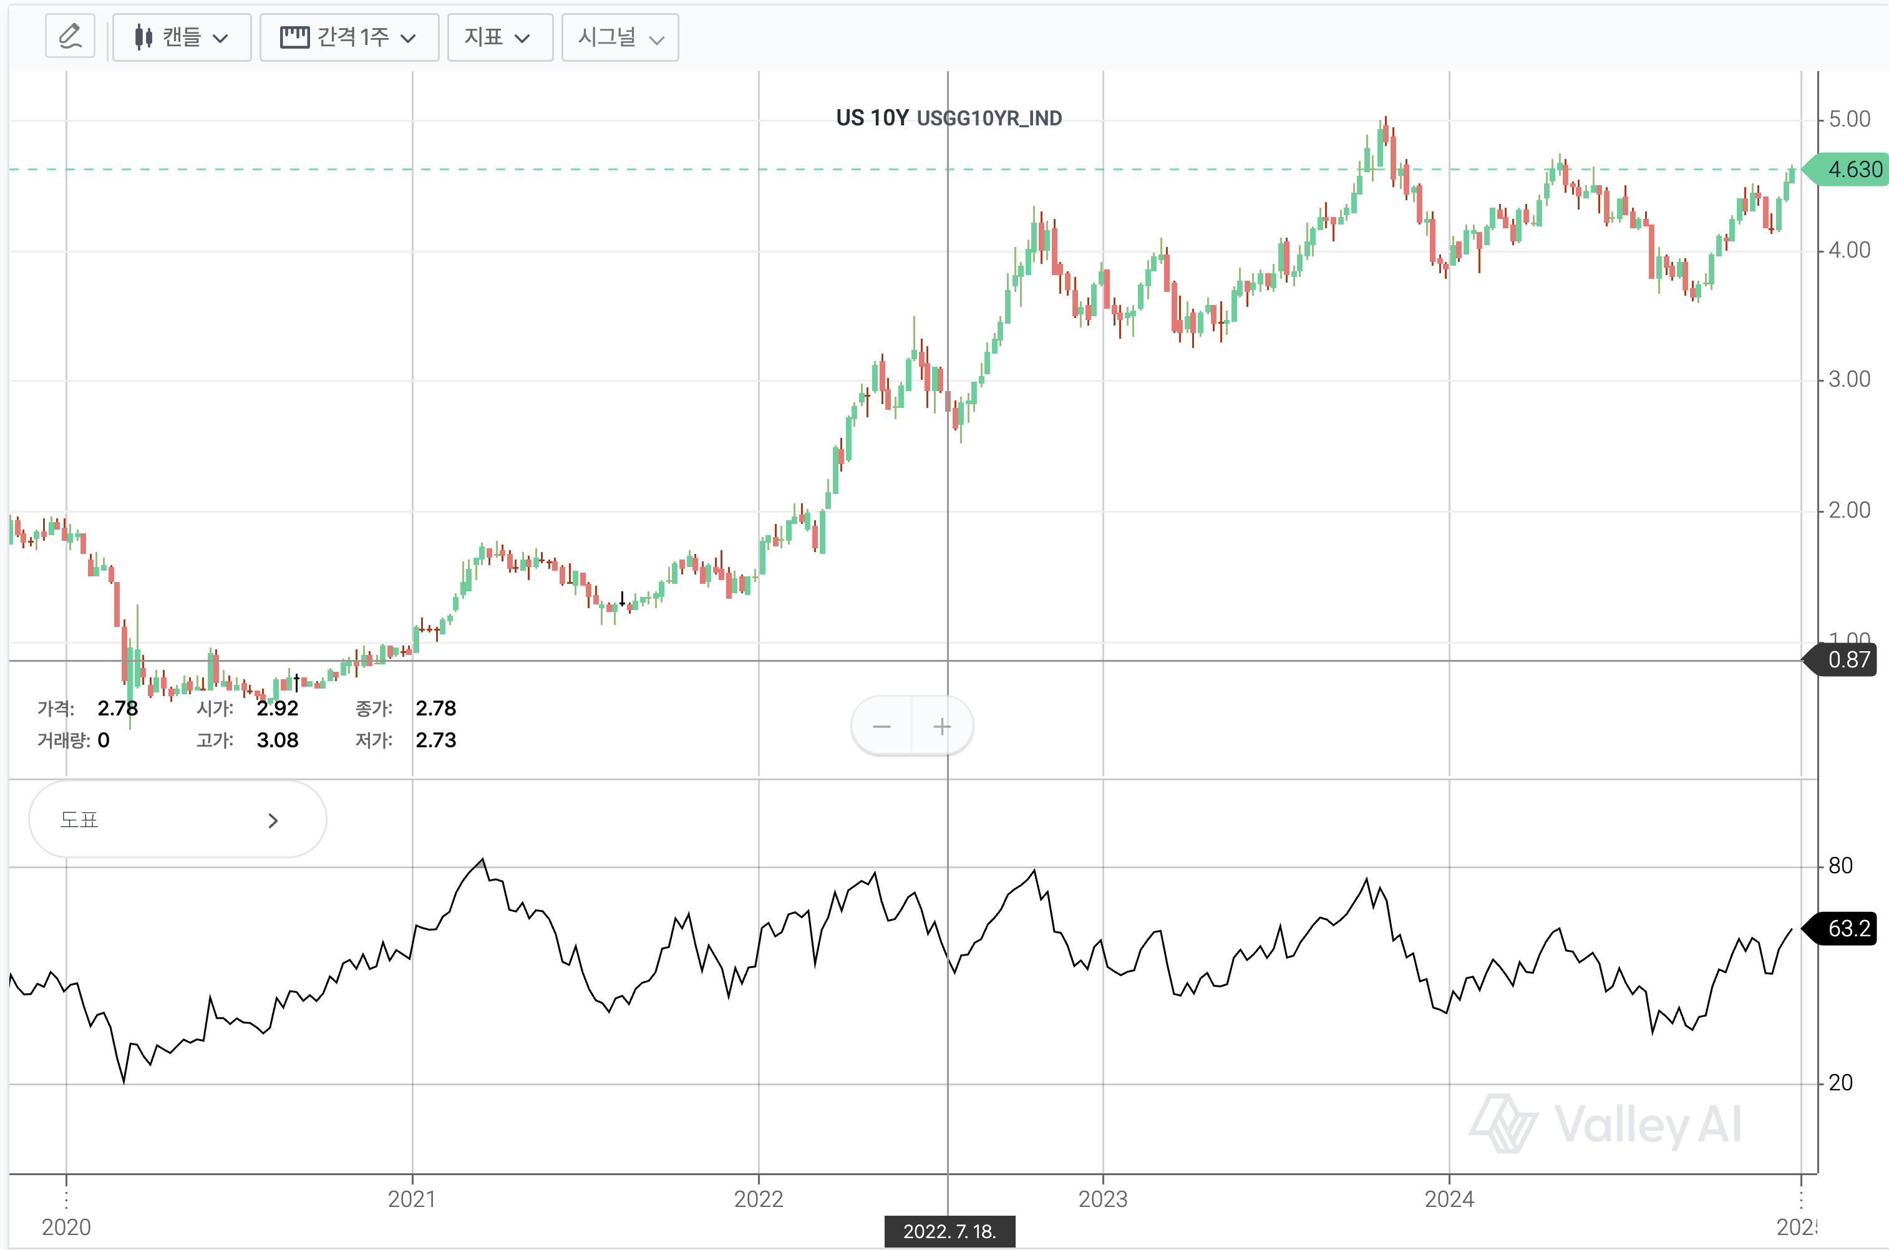The width and height of the screenshot is (1889, 1250).
Task: Click the 5.00 level on price axis
Action: coord(1848,120)
